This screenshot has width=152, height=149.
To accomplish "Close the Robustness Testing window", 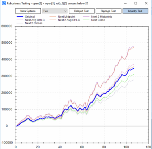I will (146, 3).
